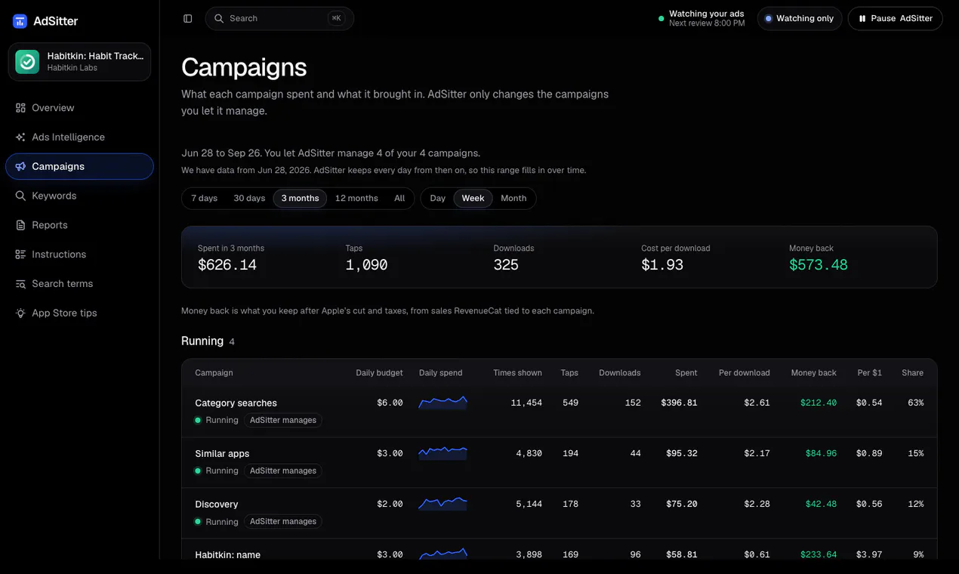
Task: Open the Instructions page
Action: tap(79, 255)
